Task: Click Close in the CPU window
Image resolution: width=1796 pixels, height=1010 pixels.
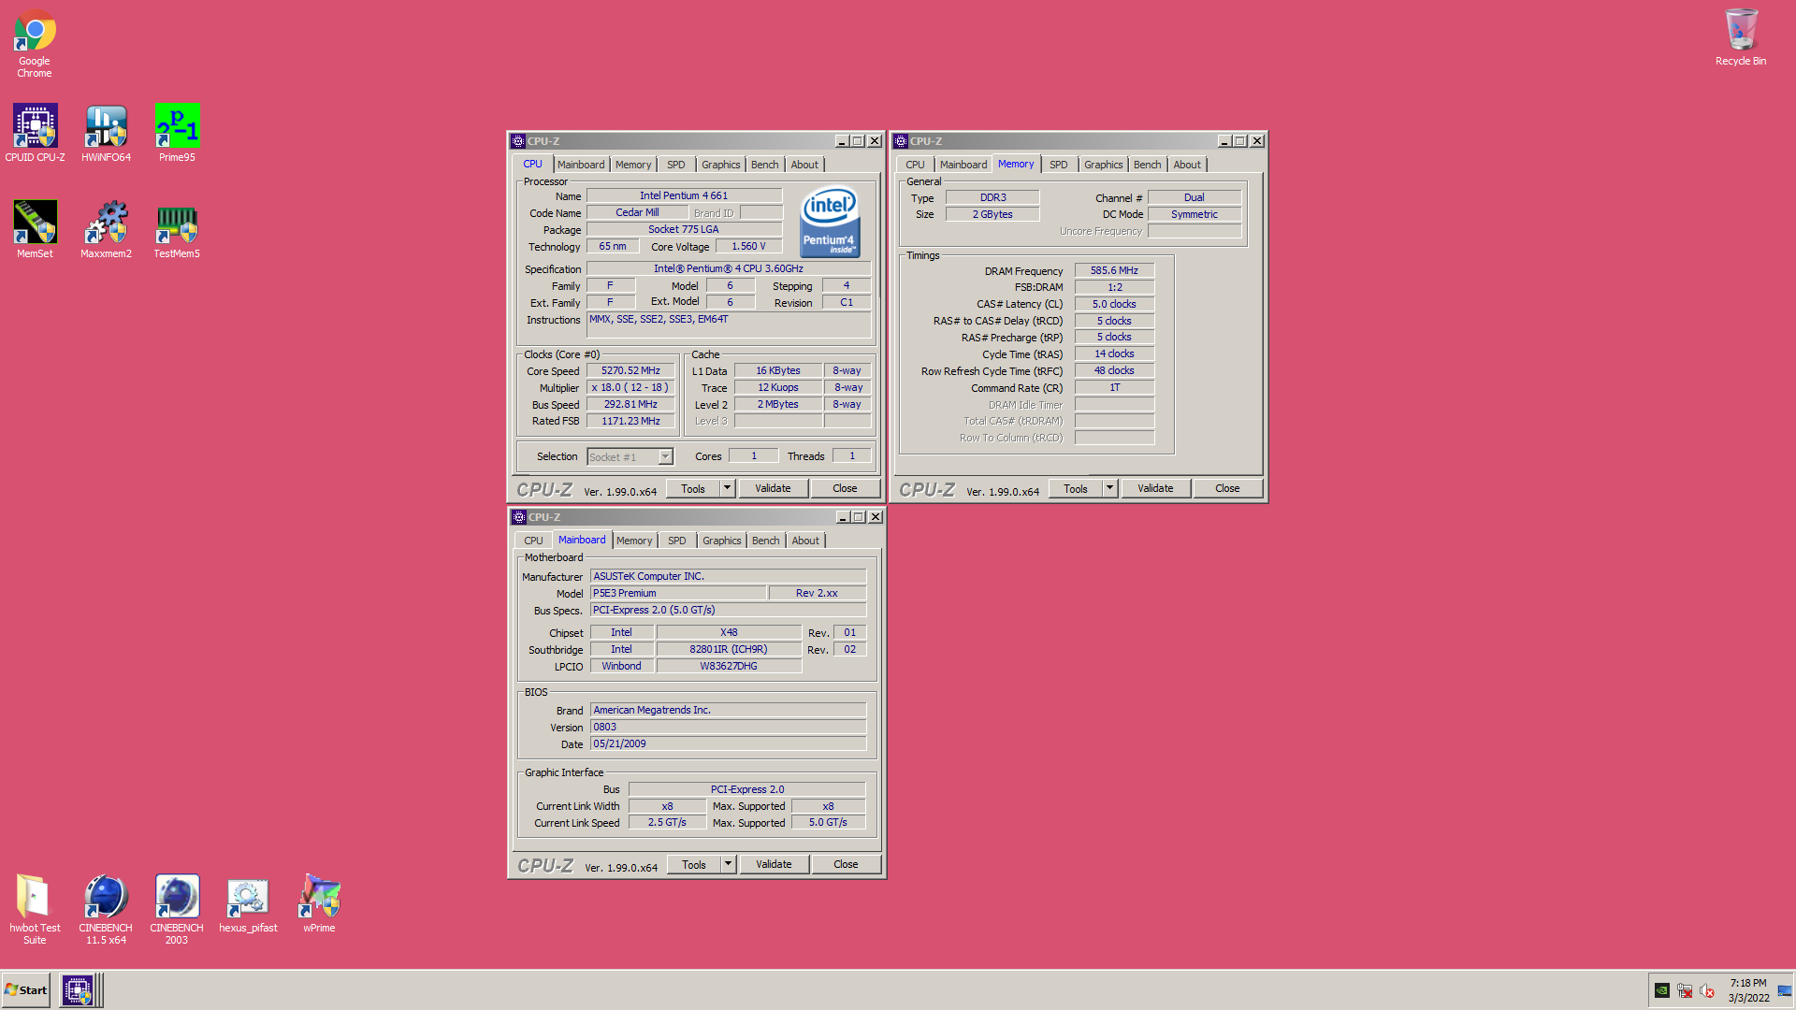Action: 845,488
